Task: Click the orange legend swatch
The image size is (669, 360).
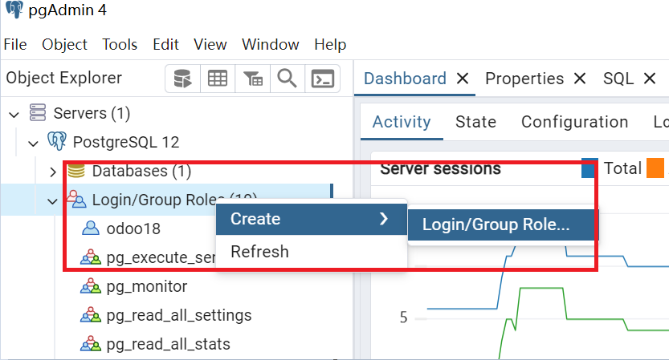Action: [x=655, y=168]
